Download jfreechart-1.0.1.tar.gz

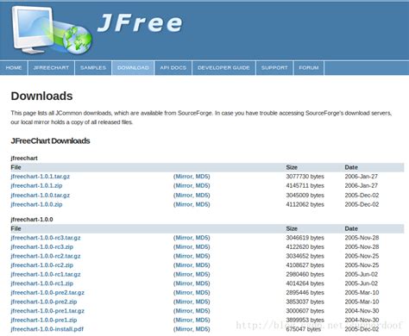pos(41,177)
